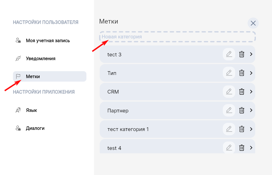This screenshot has width=272, height=175.
Task: Click trash icon for Партнер category
Action: (242, 110)
